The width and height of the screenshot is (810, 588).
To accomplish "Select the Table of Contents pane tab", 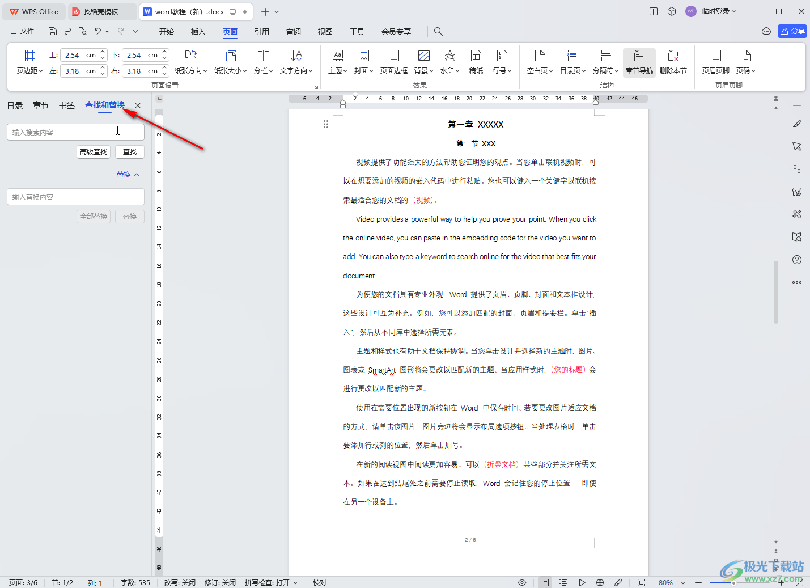I will tap(15, 105).
